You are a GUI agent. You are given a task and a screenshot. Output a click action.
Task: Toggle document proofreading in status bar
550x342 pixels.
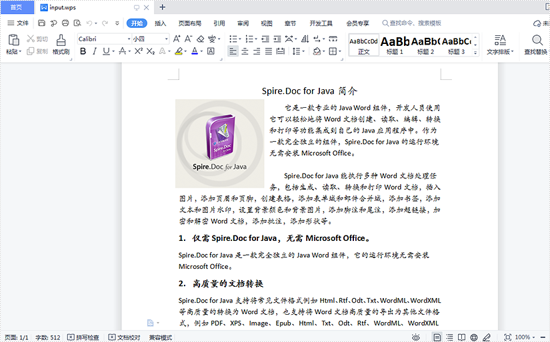pos(124,337)
